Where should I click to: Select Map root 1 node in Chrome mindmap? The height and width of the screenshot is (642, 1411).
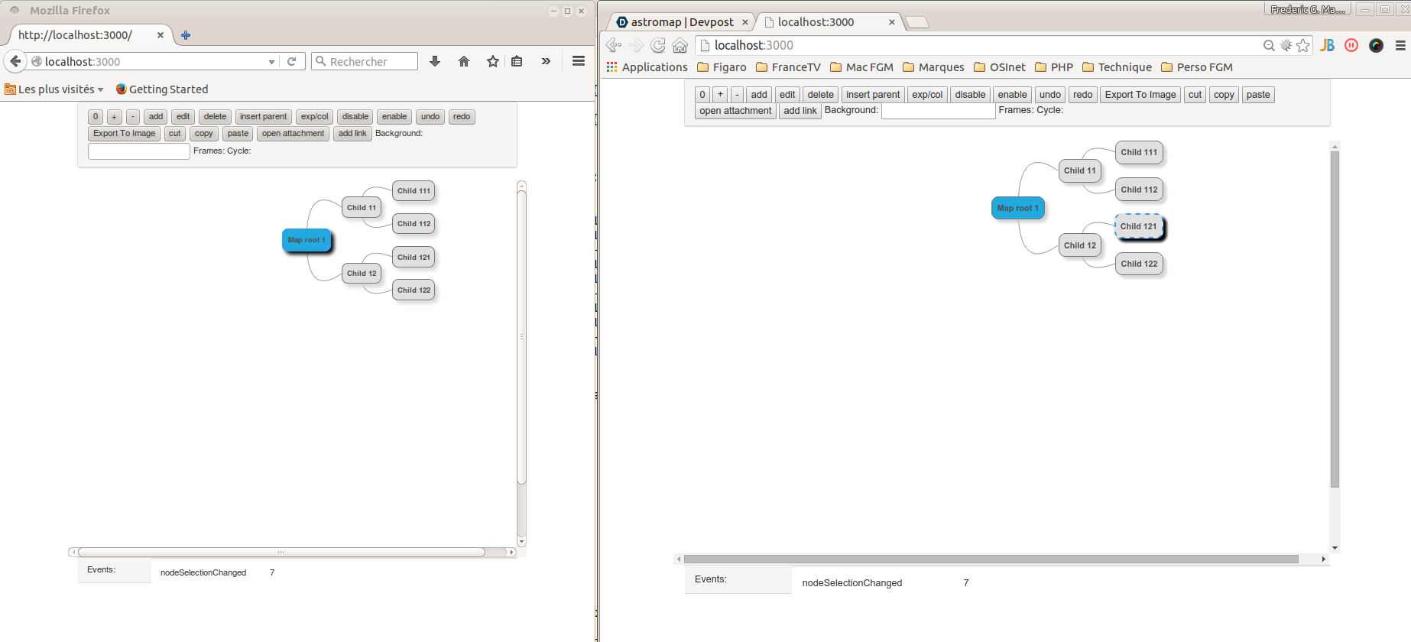pos(1017,208)
